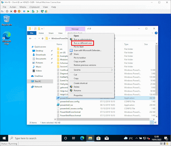Customize Quick Access Toolbar dropdown arrow

point(42,29)
